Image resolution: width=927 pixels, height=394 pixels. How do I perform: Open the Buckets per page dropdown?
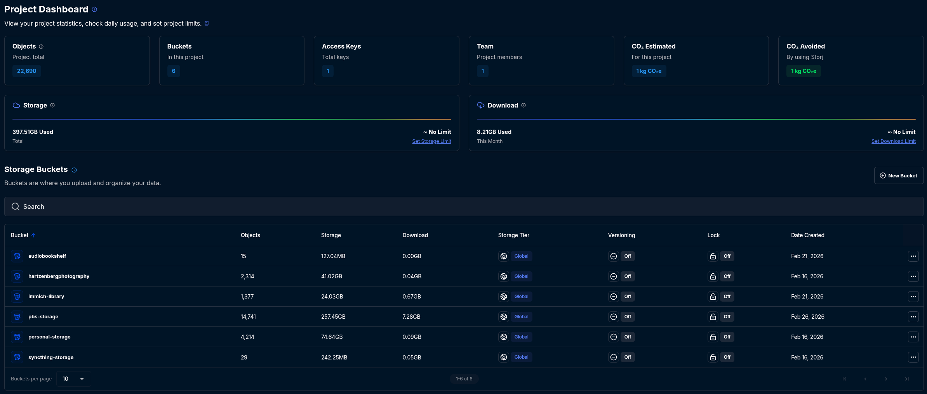[x=73, y=379]
